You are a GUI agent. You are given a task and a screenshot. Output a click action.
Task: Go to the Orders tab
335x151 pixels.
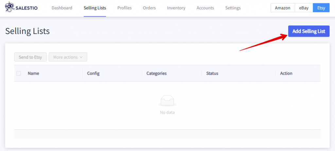coord(149,8)
